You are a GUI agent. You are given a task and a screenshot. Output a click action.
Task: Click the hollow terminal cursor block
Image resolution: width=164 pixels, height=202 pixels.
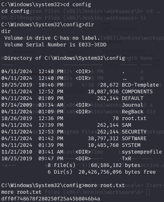(148, 192)
